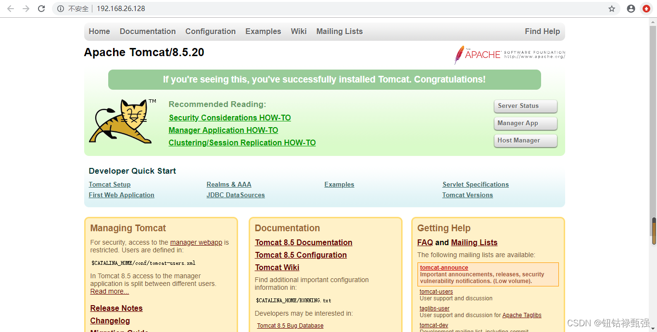This screenshot has height=332, width=657.
Task: Click the Host Manager button
Action: [x=525, y=141]
